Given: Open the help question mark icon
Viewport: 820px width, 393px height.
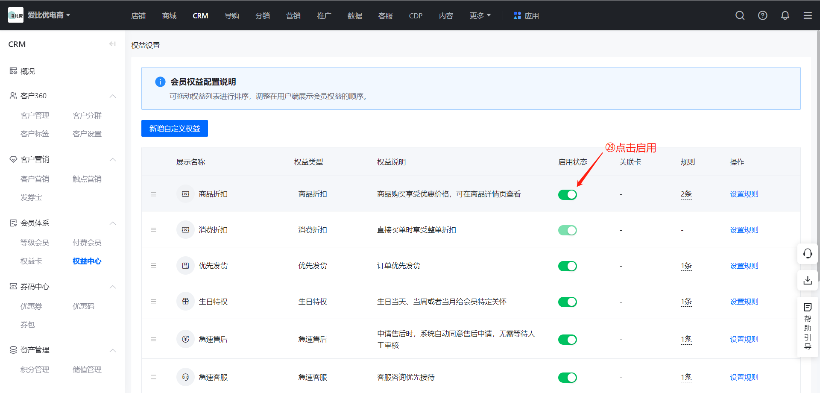Looking at the screenshot, I should [763, 15].
